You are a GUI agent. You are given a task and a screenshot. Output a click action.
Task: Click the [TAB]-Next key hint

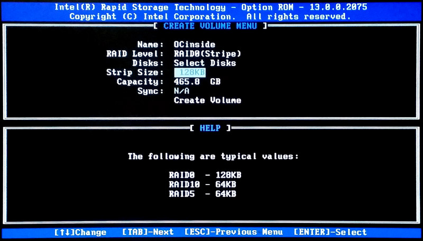[148, 232]
